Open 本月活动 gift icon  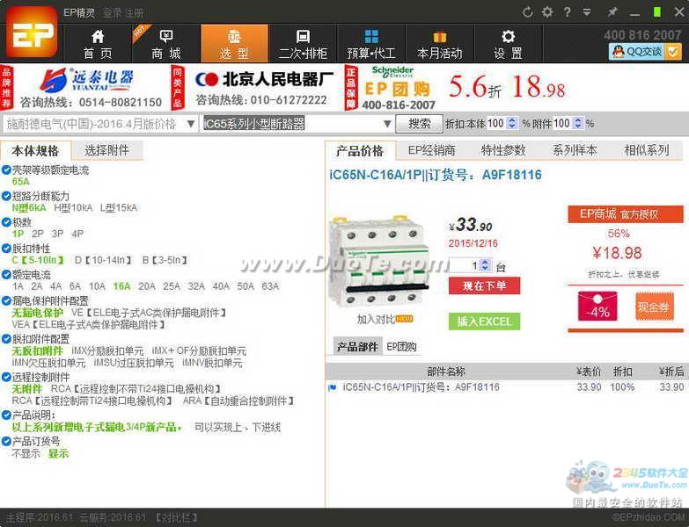pos(439,36)
